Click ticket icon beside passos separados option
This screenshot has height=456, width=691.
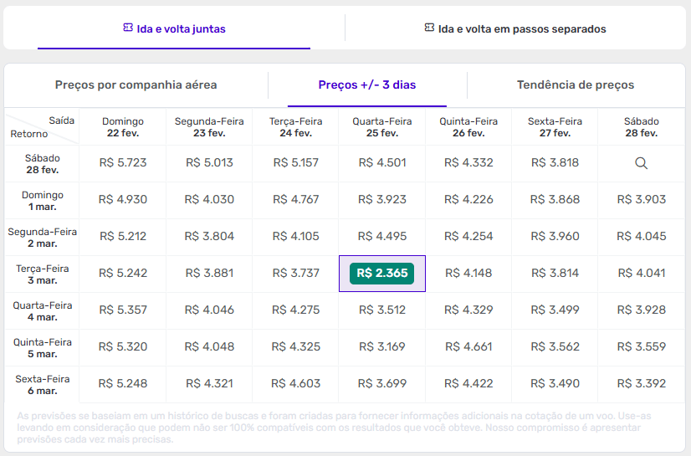pos(429,28)
